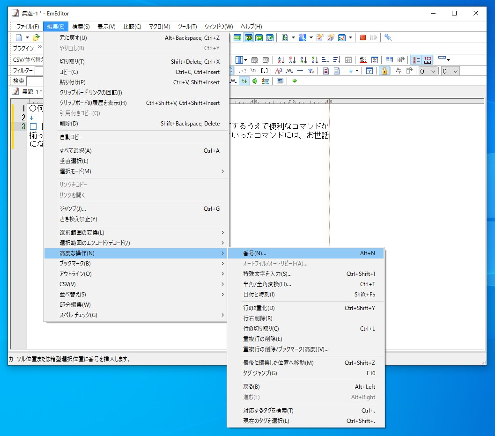The width and height of the screenshot is (495, 436).
Task: Click the 検索 text input field
Action: [x=35, y=81]
